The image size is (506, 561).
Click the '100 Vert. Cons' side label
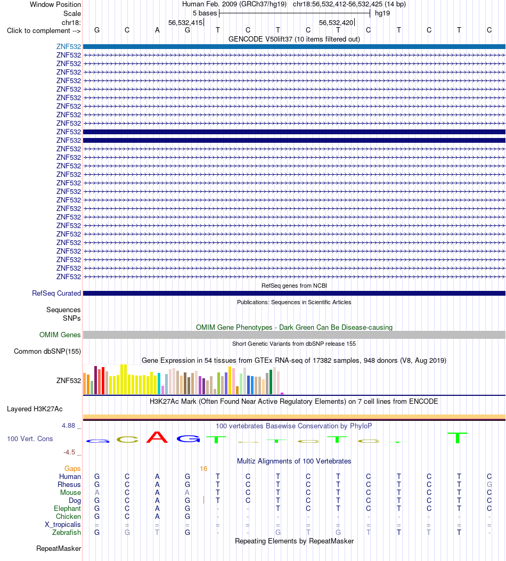30,439
